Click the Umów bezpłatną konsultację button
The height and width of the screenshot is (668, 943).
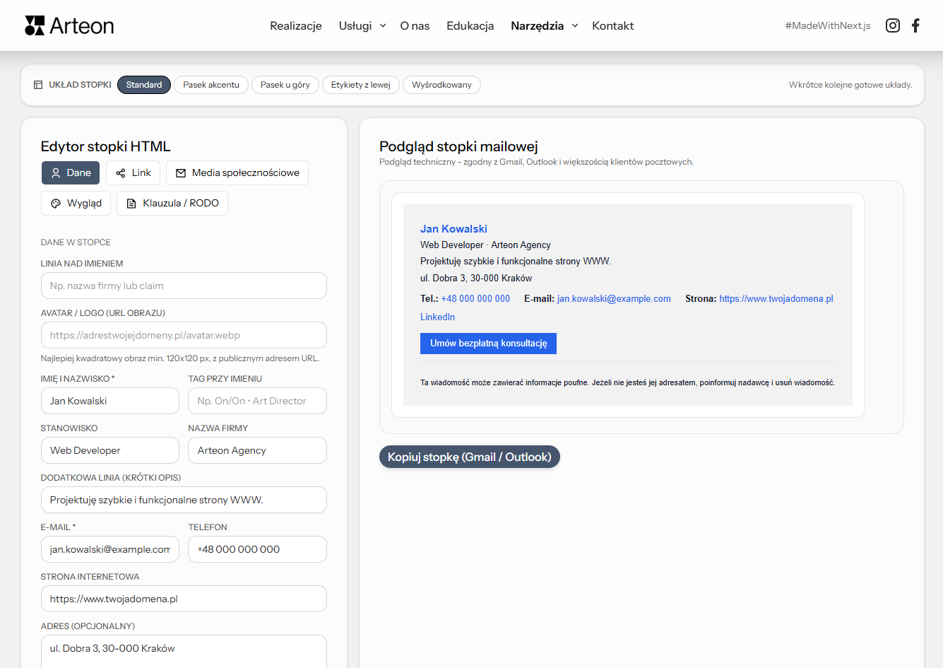(488, 343)
